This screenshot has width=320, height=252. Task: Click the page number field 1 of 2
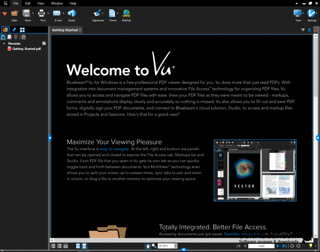coord(261,246)
